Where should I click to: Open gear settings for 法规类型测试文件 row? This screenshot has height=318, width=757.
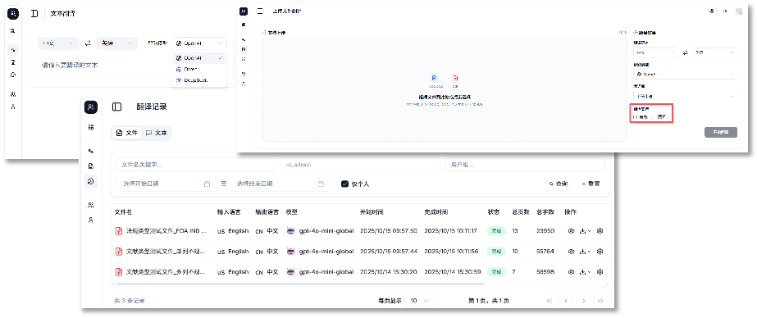600,231
